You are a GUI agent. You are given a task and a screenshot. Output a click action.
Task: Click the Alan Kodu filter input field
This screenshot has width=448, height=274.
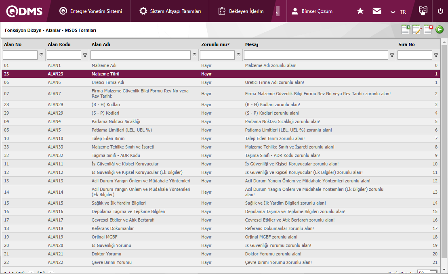(x=64, y=55)
